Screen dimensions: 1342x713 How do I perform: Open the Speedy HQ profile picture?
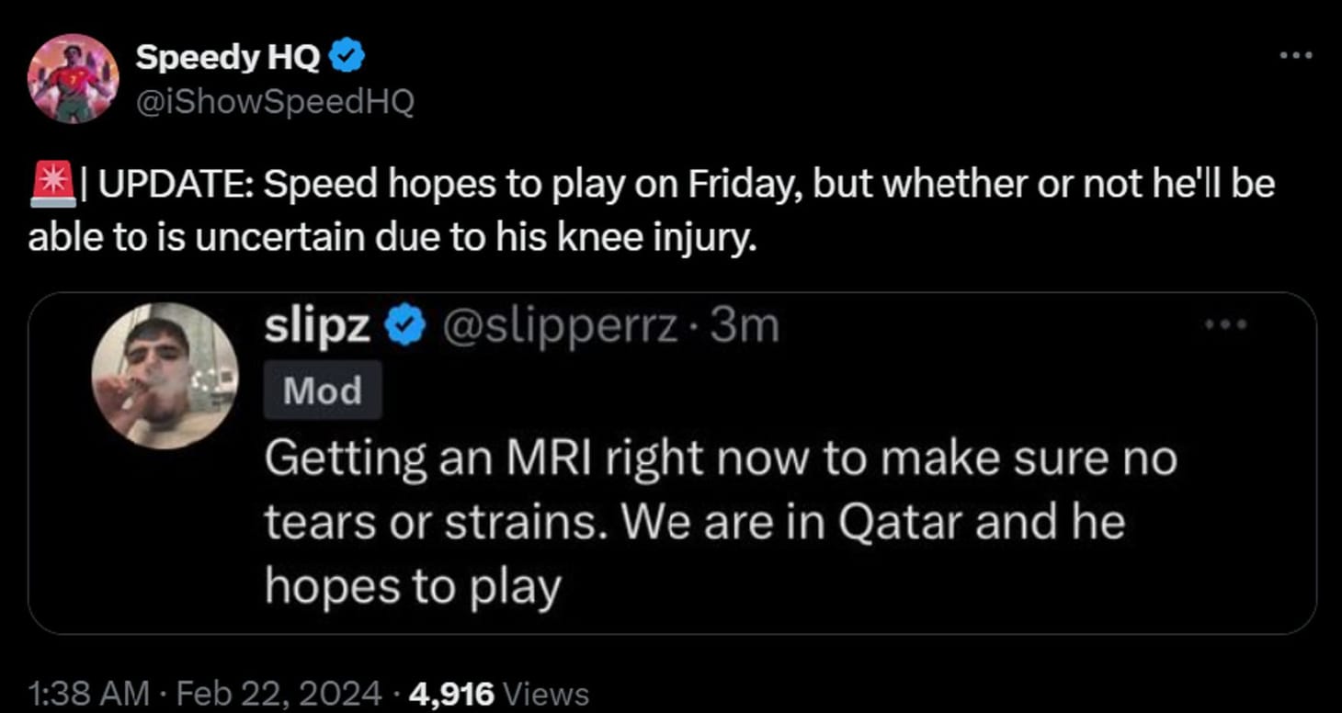tap(74, 78)
